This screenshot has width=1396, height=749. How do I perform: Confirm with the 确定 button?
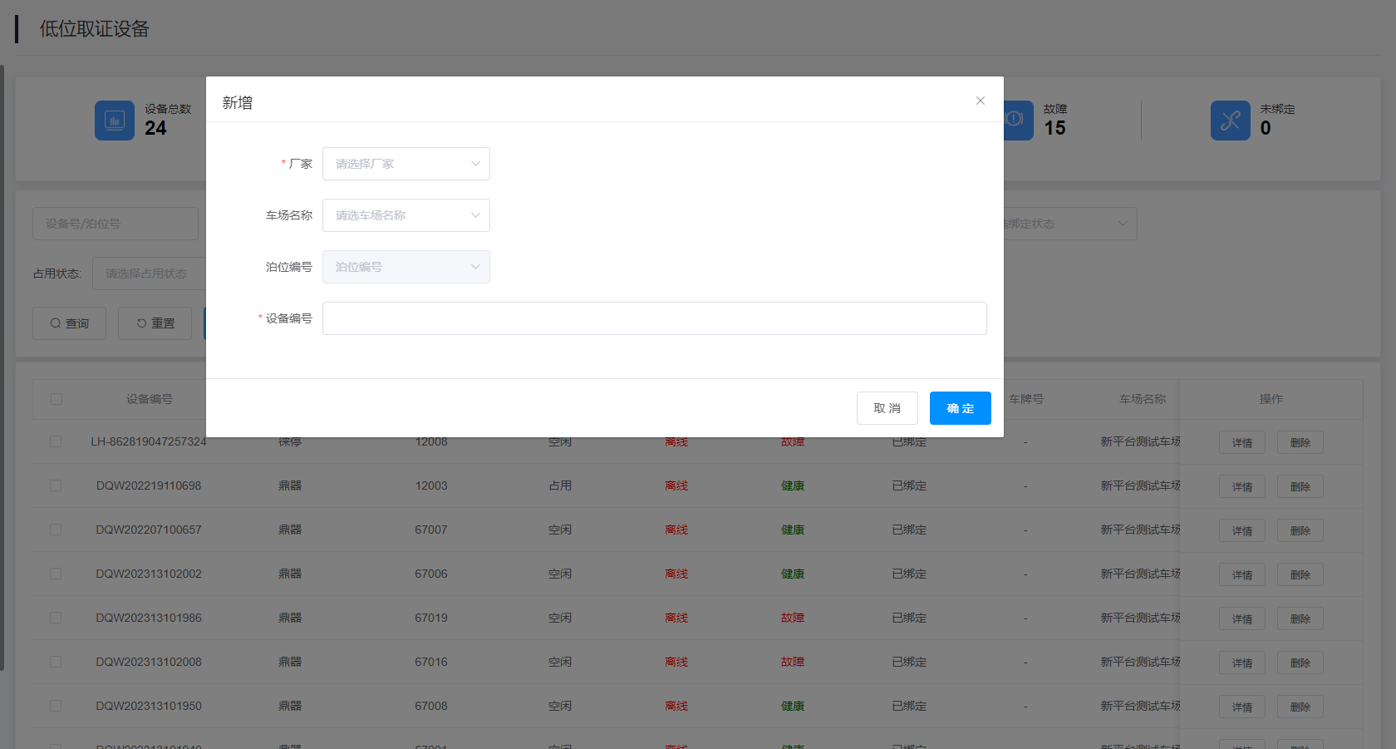(x=960, y=408)
